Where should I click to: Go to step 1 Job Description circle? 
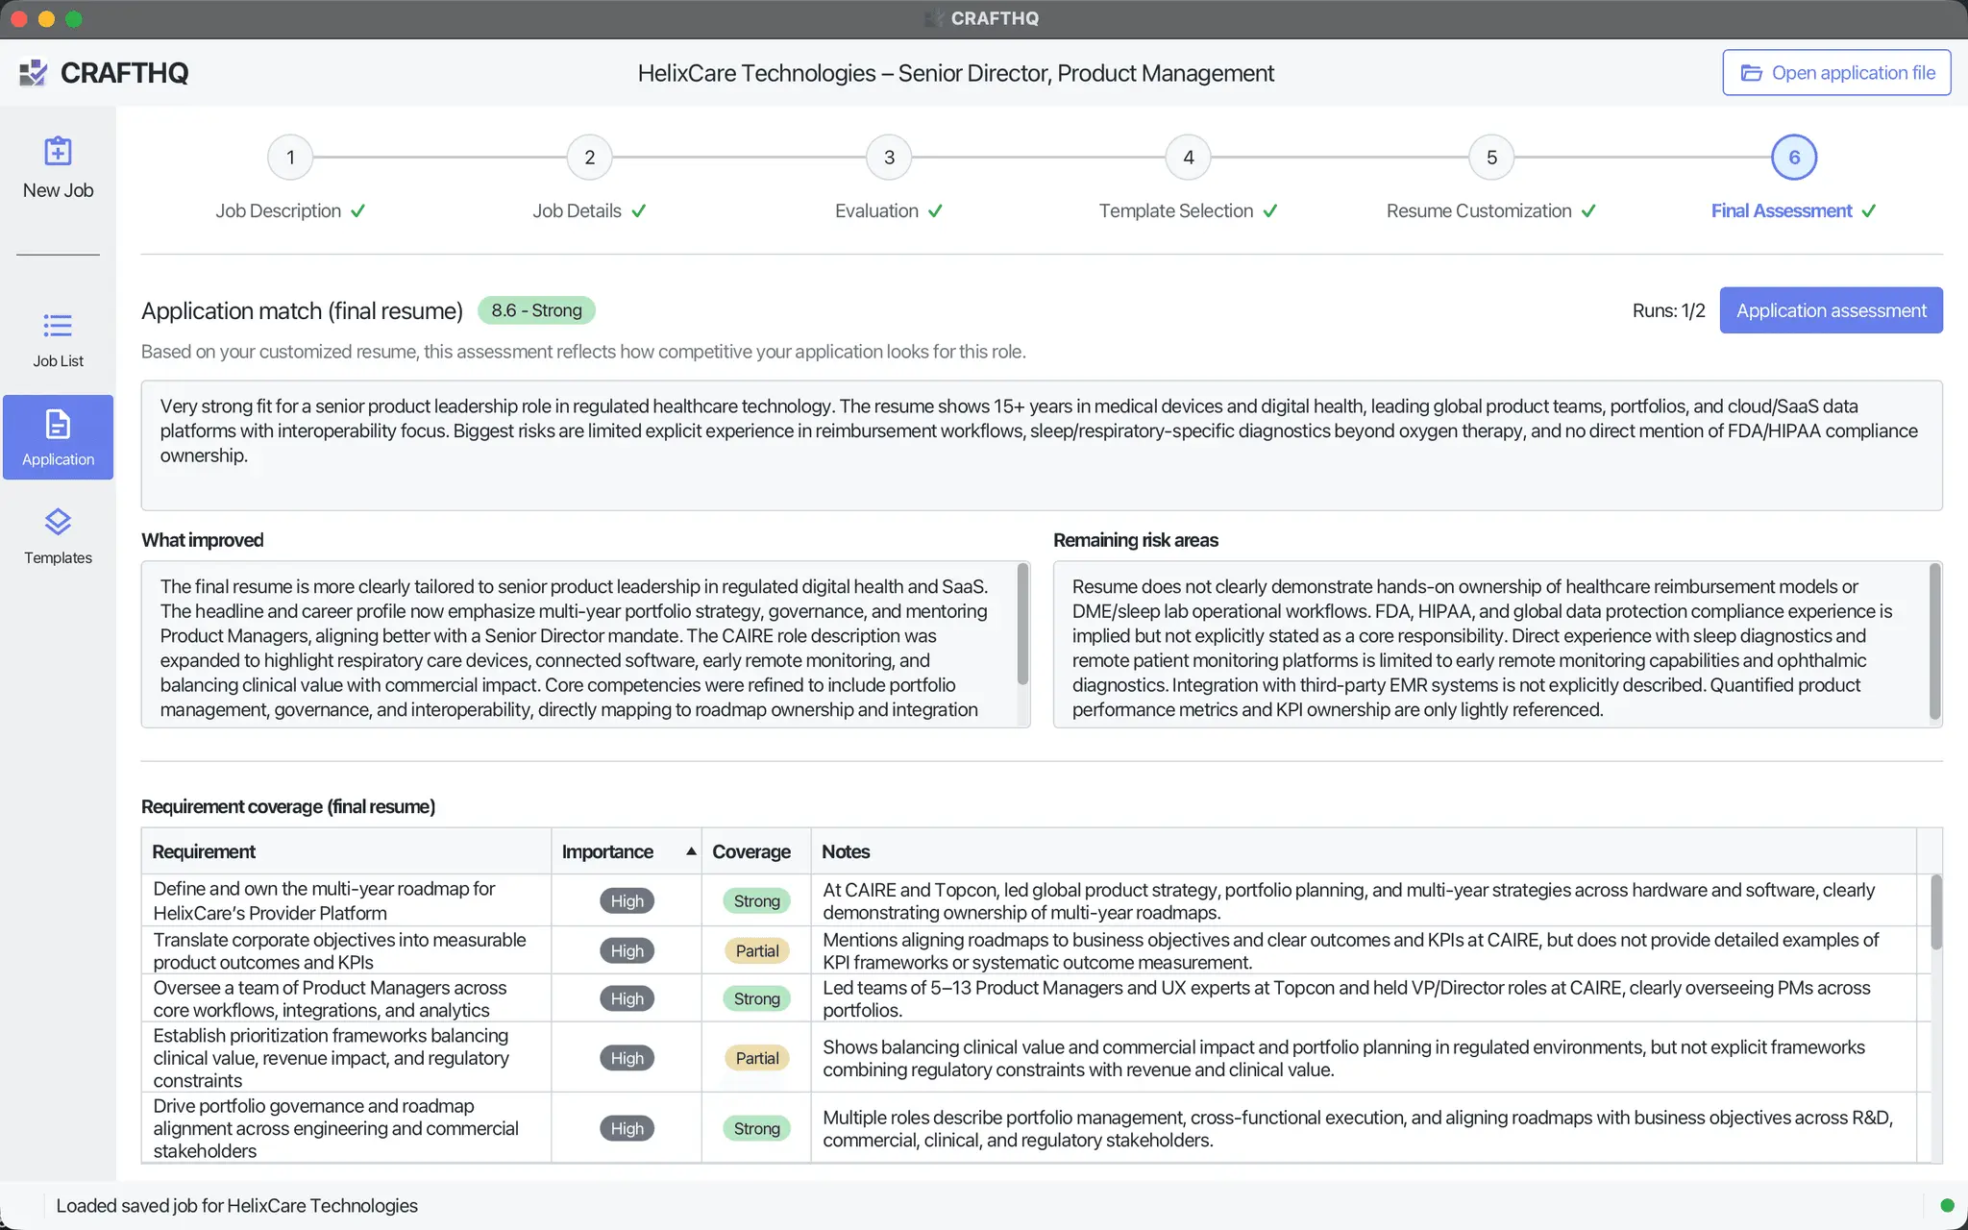pos(290,158)
